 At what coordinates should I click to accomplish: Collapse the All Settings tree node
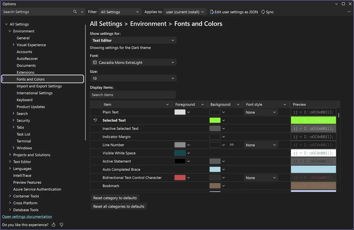[6, 24]
